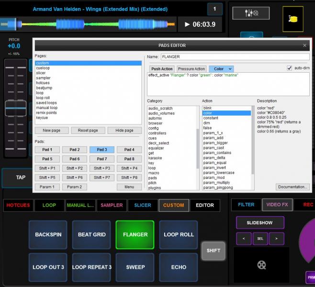
Task: Select the SLICER pad page tab
Action: coord(143,205)
